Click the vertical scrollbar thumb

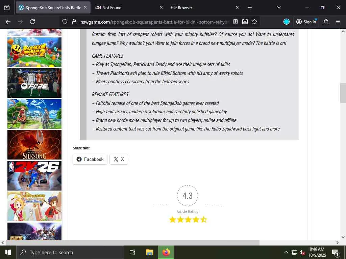343,93
